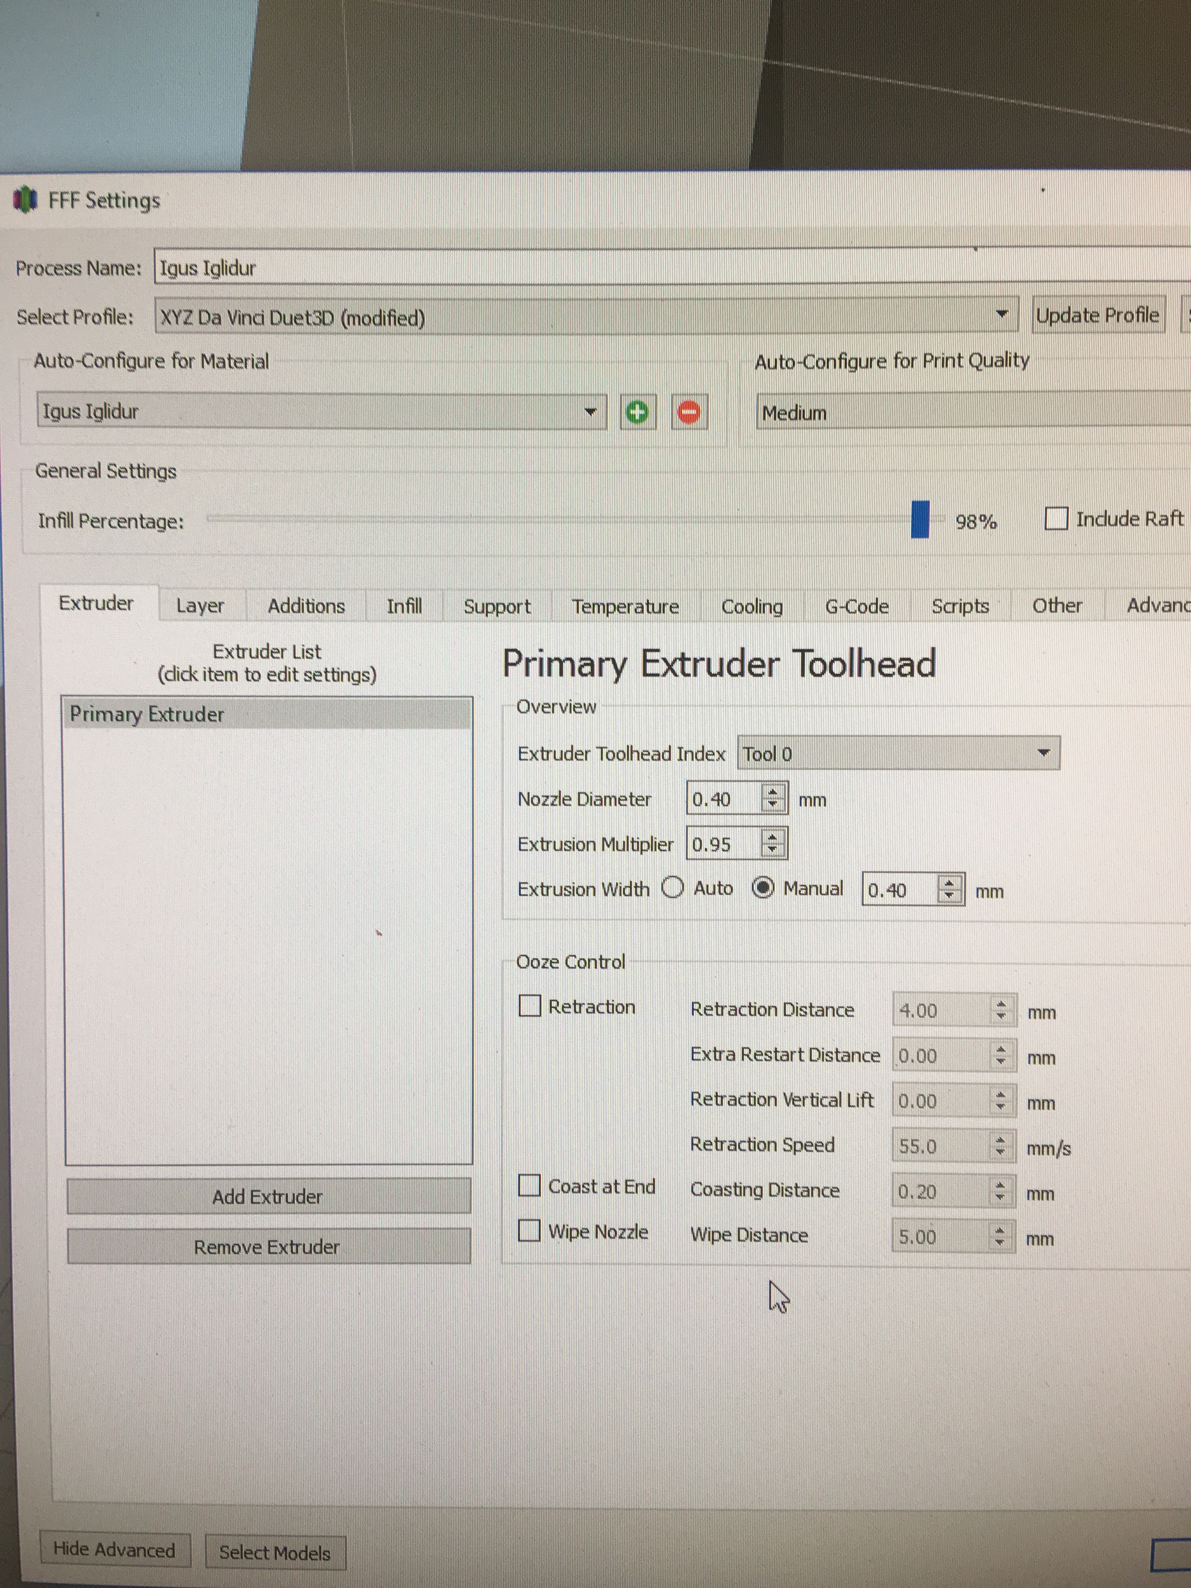
Task: Open the Scripts tab
Action: (x=961, y=607)
